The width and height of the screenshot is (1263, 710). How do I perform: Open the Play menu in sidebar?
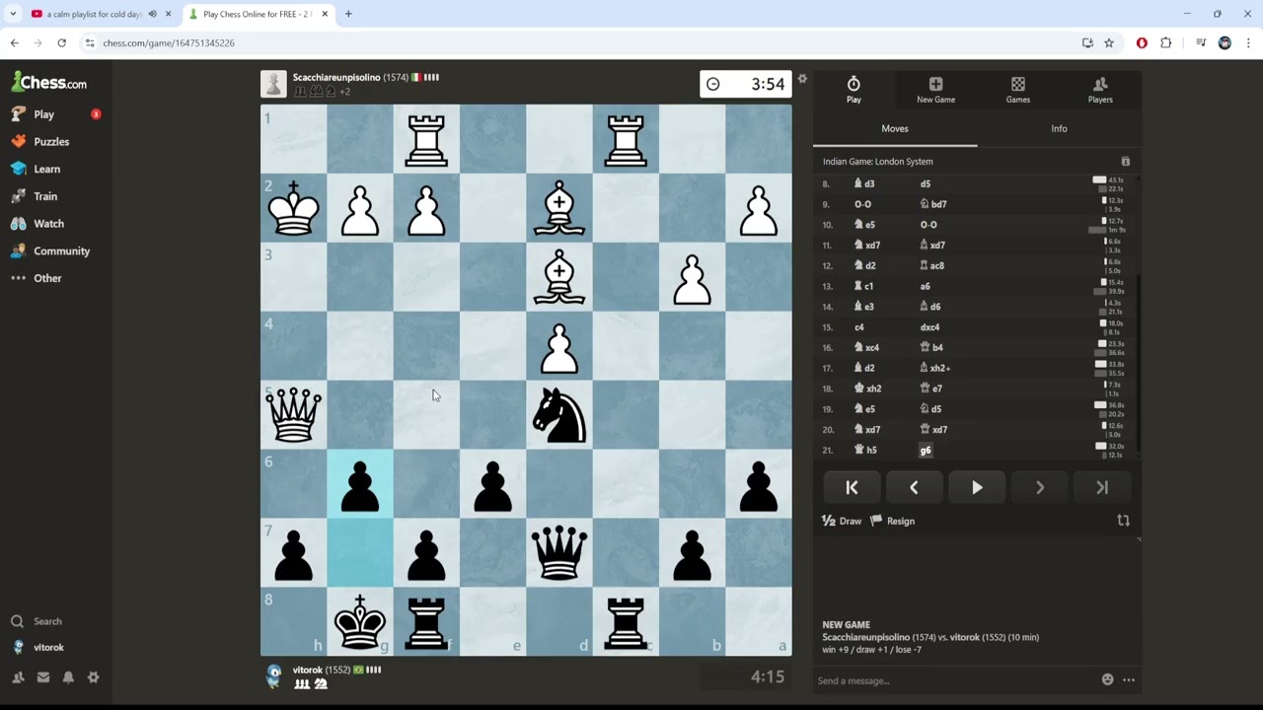[x=43, y=114]
